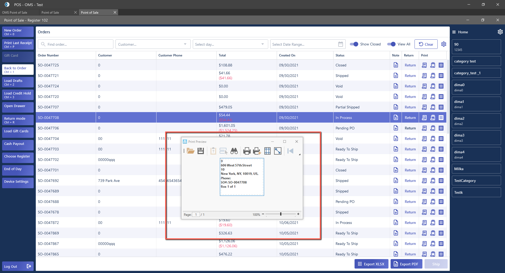Toggle the View All switch

tap(391, 44)
